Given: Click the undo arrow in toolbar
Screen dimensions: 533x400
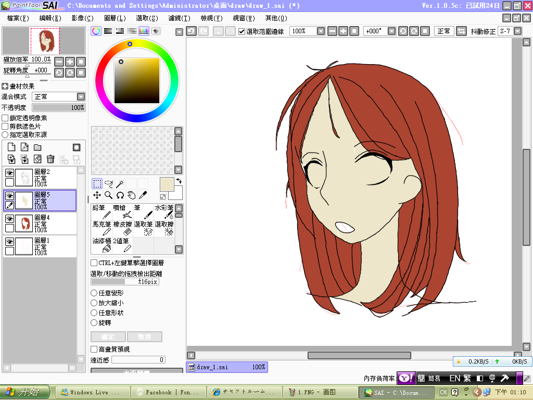Looking at the screenshot, I should click(x=191, y=31).
